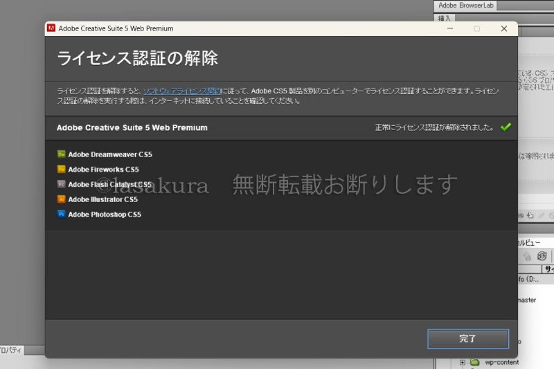The image size is (554, 369).
Task: Click the refresh icon in Dreamweaver Files panel
Action: 542,256
